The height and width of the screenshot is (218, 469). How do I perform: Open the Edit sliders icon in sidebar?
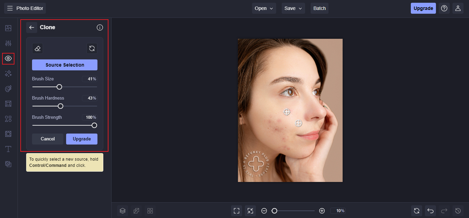[8, 43]
